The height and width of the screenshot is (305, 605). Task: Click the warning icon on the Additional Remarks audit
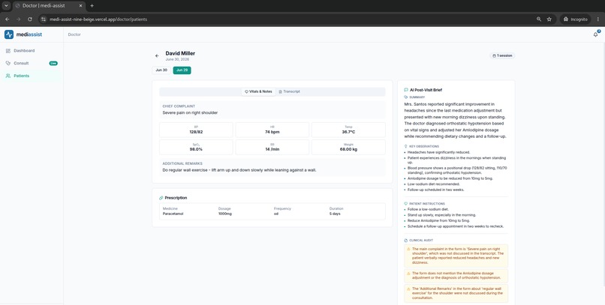coord(408,289)
